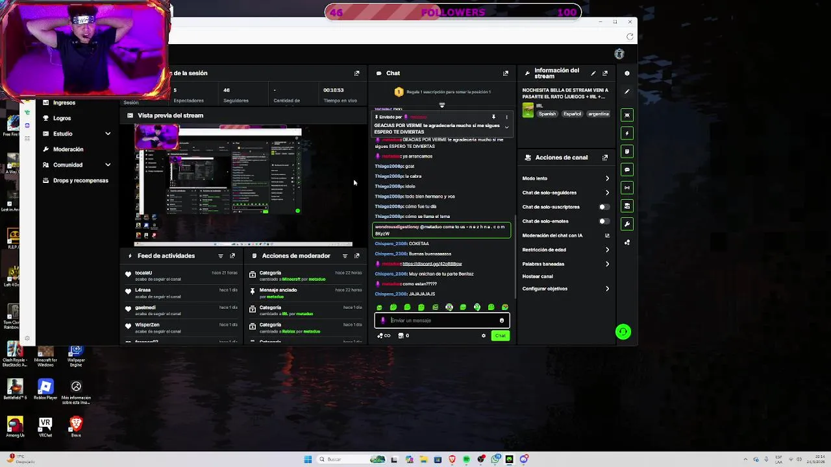Open the Windows Start menu
The width and height of the screenshot is (831, 467).
tap(308, 459)
